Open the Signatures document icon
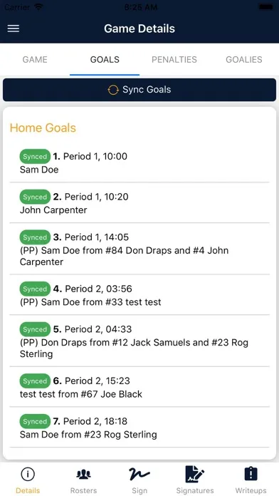 [194, 474]
